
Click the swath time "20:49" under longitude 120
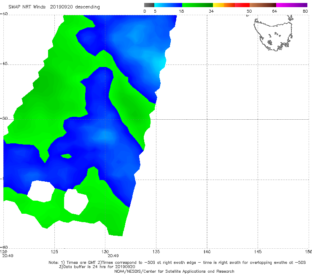click(x=8, y=256)
